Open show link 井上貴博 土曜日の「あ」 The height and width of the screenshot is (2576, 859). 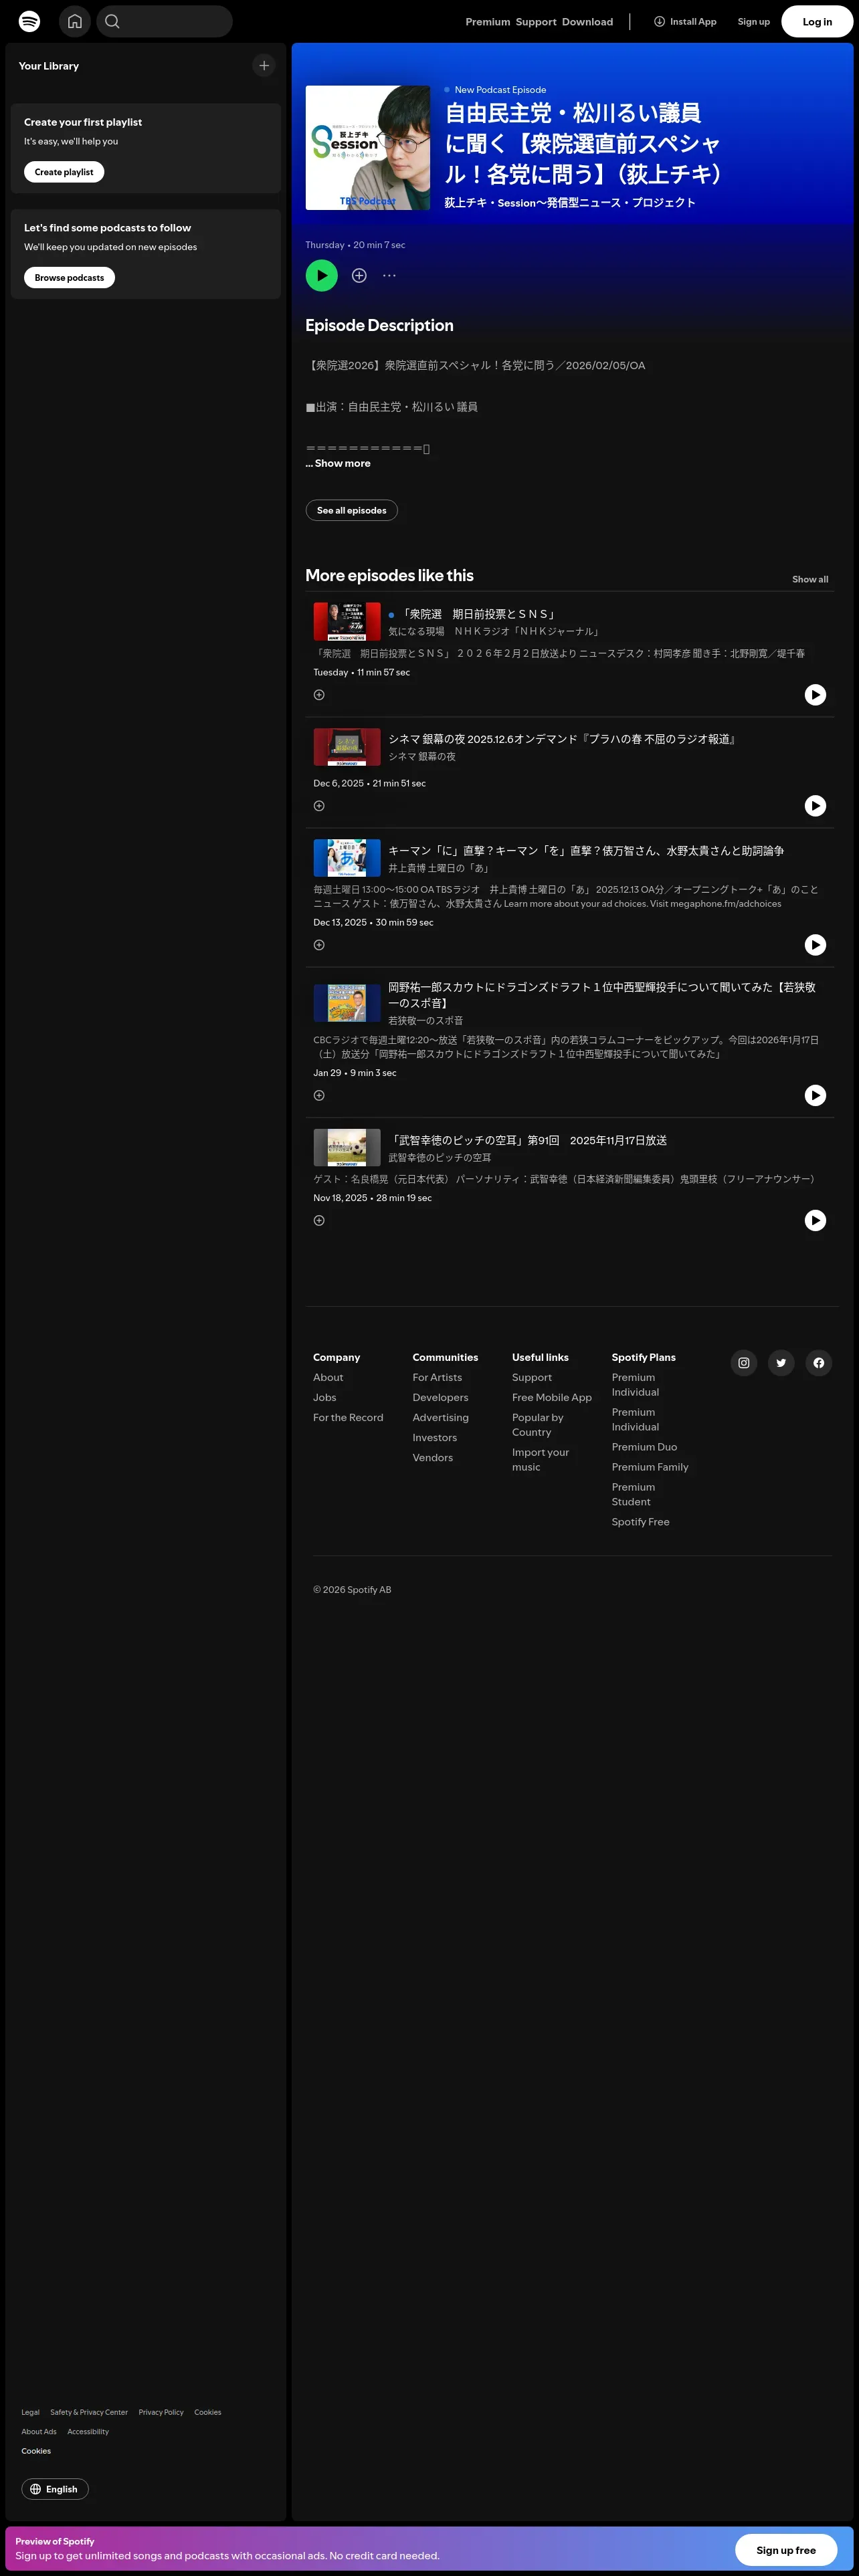(439, 868)
